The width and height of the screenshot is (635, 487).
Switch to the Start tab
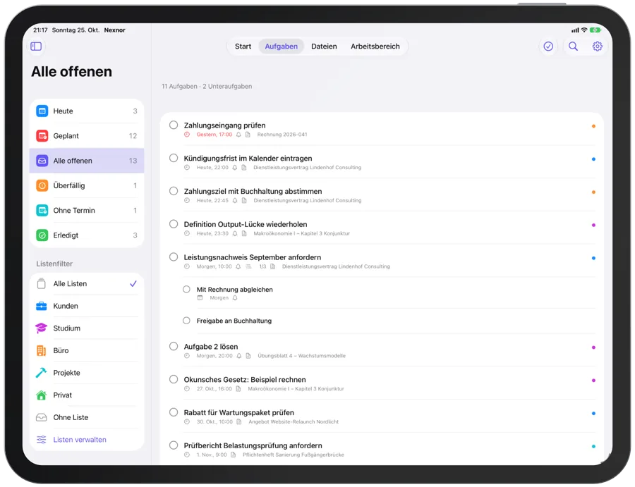tap(243, 47)
